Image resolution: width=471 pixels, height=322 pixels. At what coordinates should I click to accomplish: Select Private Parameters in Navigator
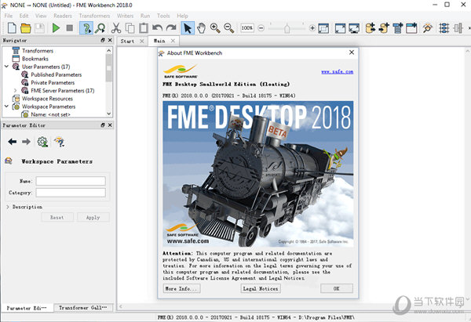pos(53,82)
